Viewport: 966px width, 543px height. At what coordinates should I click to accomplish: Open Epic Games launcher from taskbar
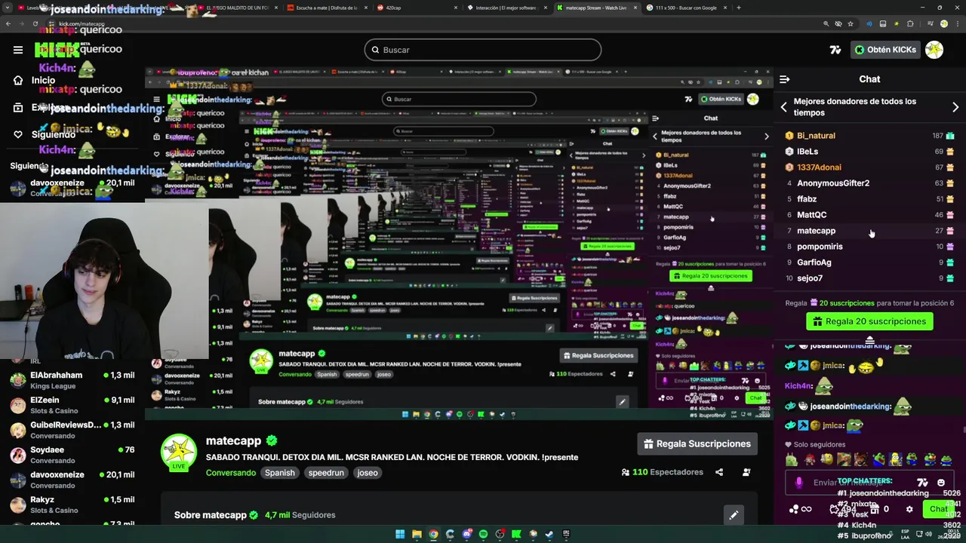click(566, 535)
